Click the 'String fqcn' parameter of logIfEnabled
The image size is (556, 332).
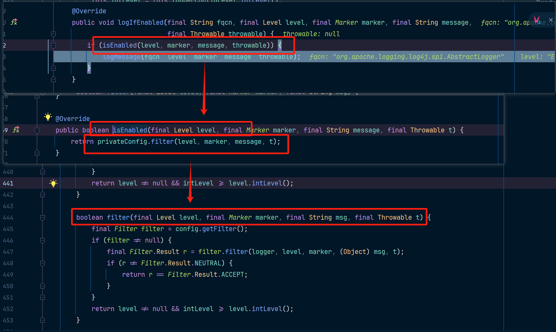click(x=211, y=23)
